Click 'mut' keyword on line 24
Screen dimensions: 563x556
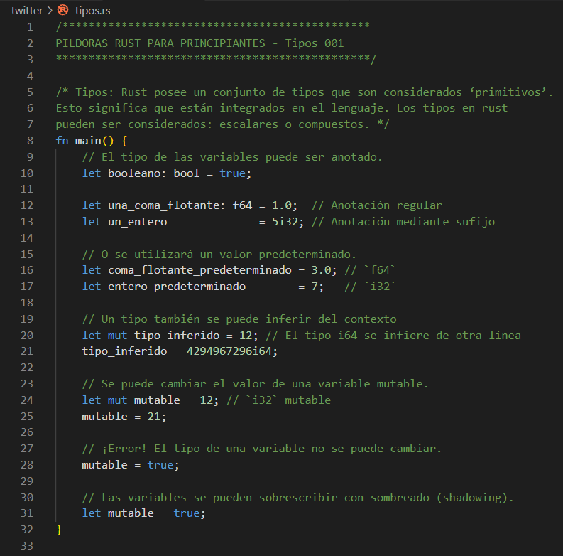[117, 400]
